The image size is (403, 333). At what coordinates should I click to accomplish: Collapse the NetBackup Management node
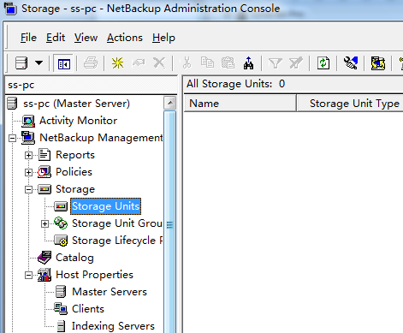[x=12, y=138]
